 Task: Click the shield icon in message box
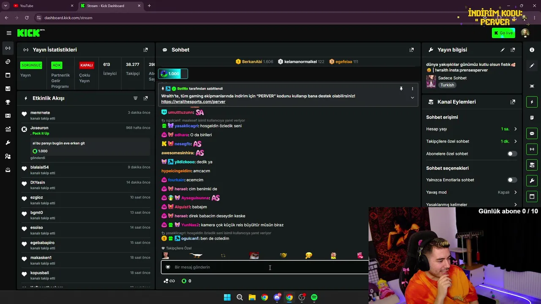pyautogui.click(x=168, y=267)
